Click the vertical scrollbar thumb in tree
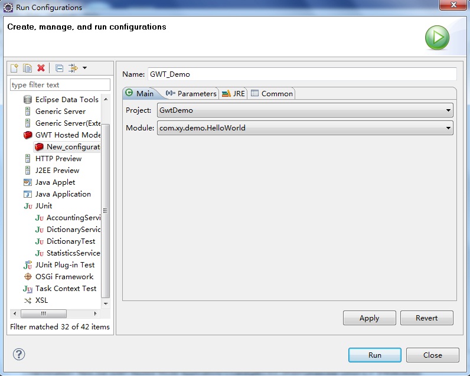 pyautogui.click(x=106, y=211)
